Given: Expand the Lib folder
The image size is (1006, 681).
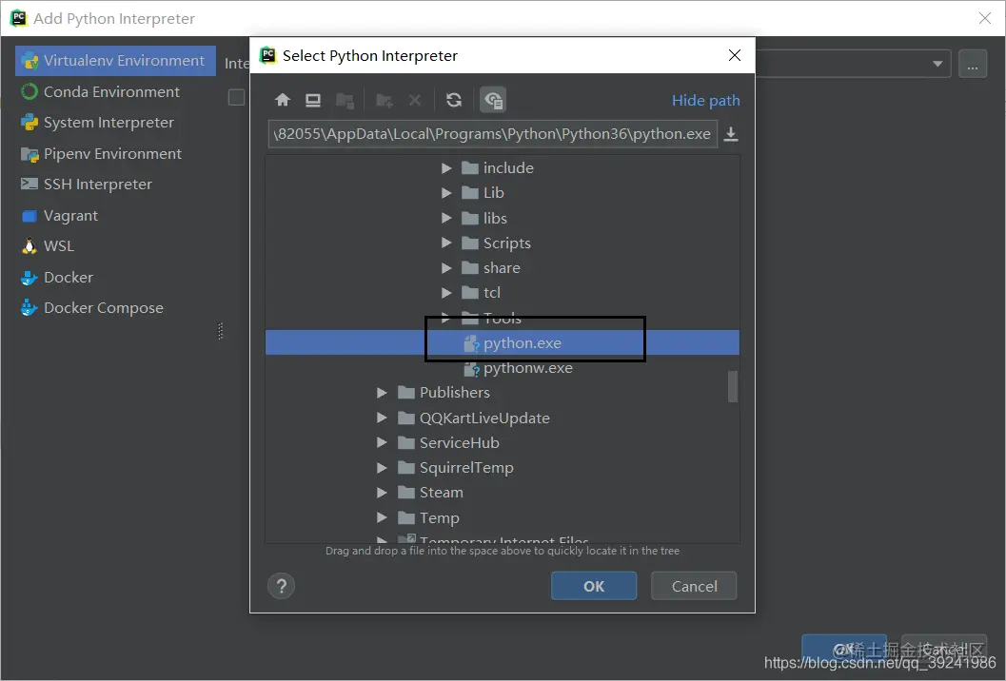Looking at the screenshot, I should click(446, 193).
